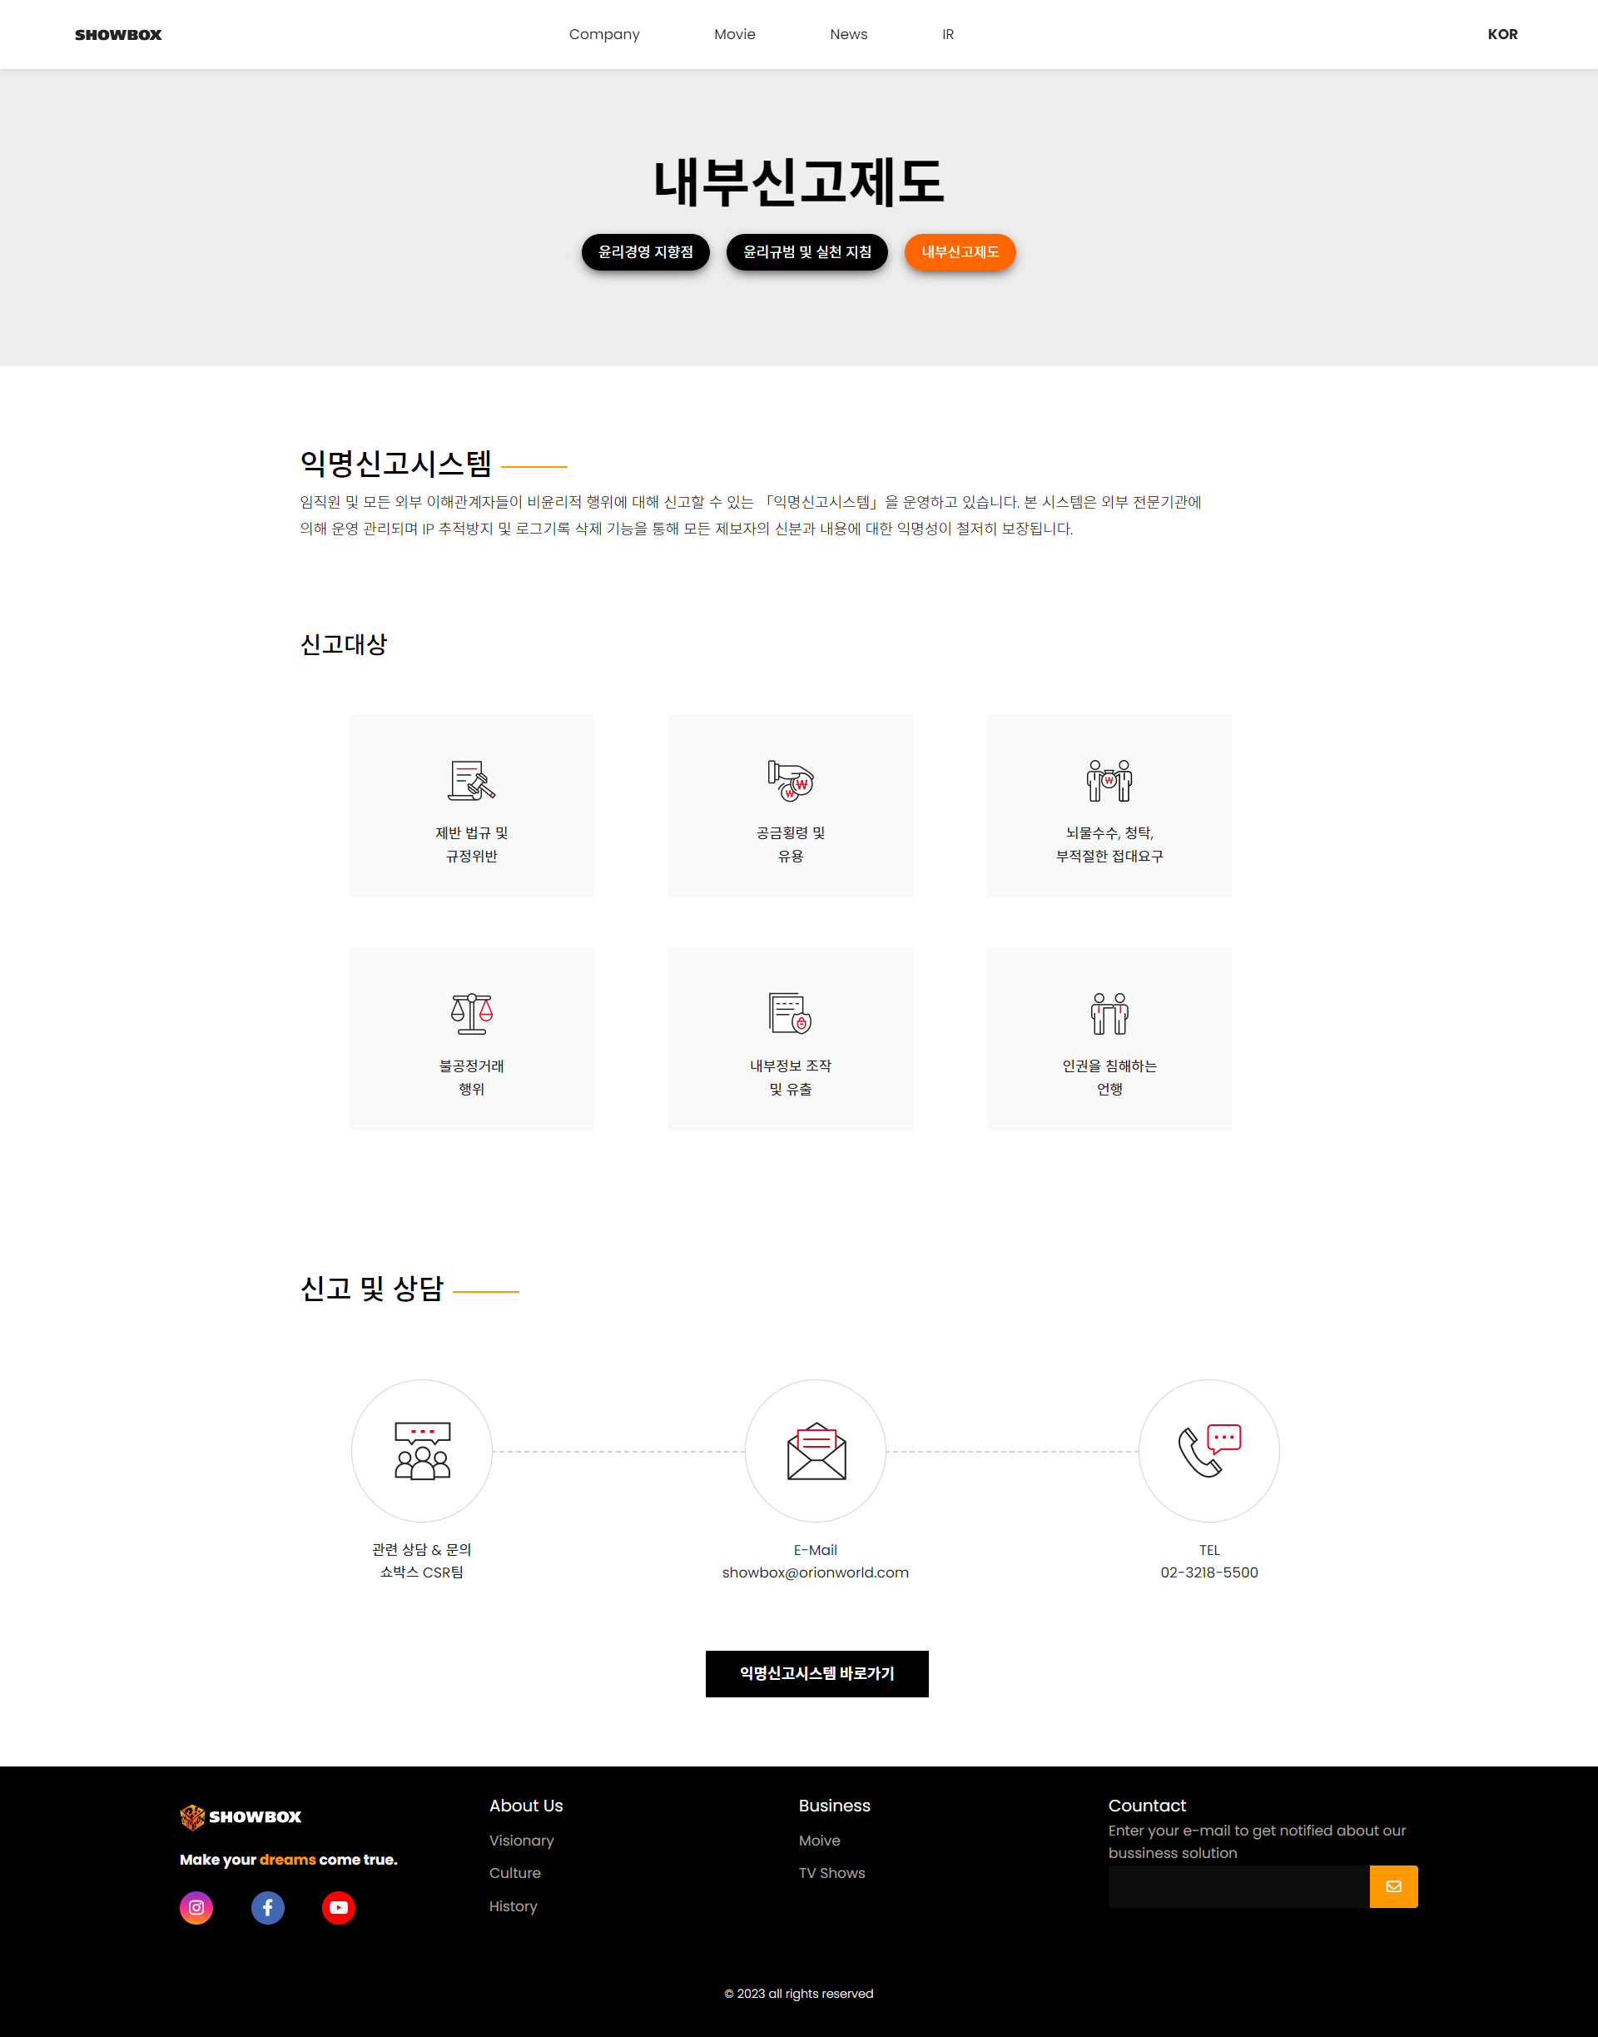1598x2037 pixels.
Task: Click the telephone chat circle icon
Action: (1208, 1450)
